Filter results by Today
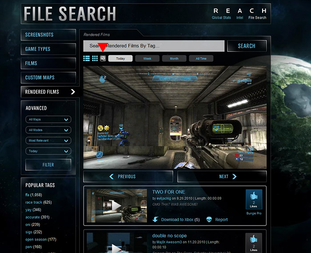The image size is (311, 253). tap(120, 58)
